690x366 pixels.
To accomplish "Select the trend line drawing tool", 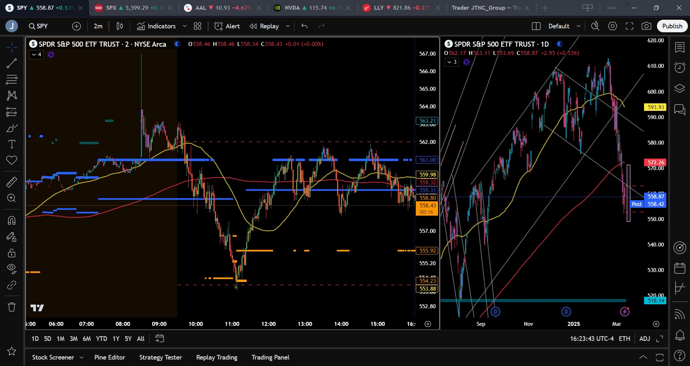I will pyautogui.click(x=11, y=64).
